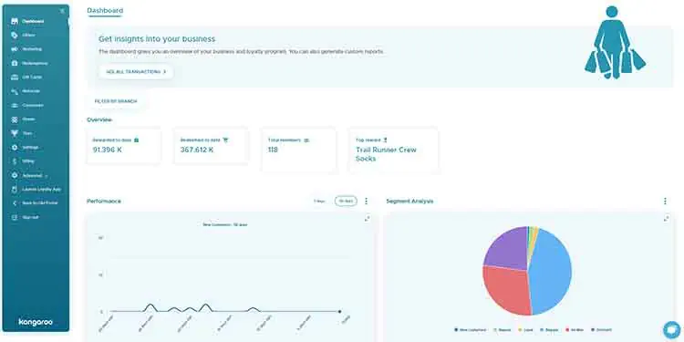Image resolution: width=684 pixels, height=342 pixels.
Task: Toggle the 30 days performance range
Action: click(346, 202)
